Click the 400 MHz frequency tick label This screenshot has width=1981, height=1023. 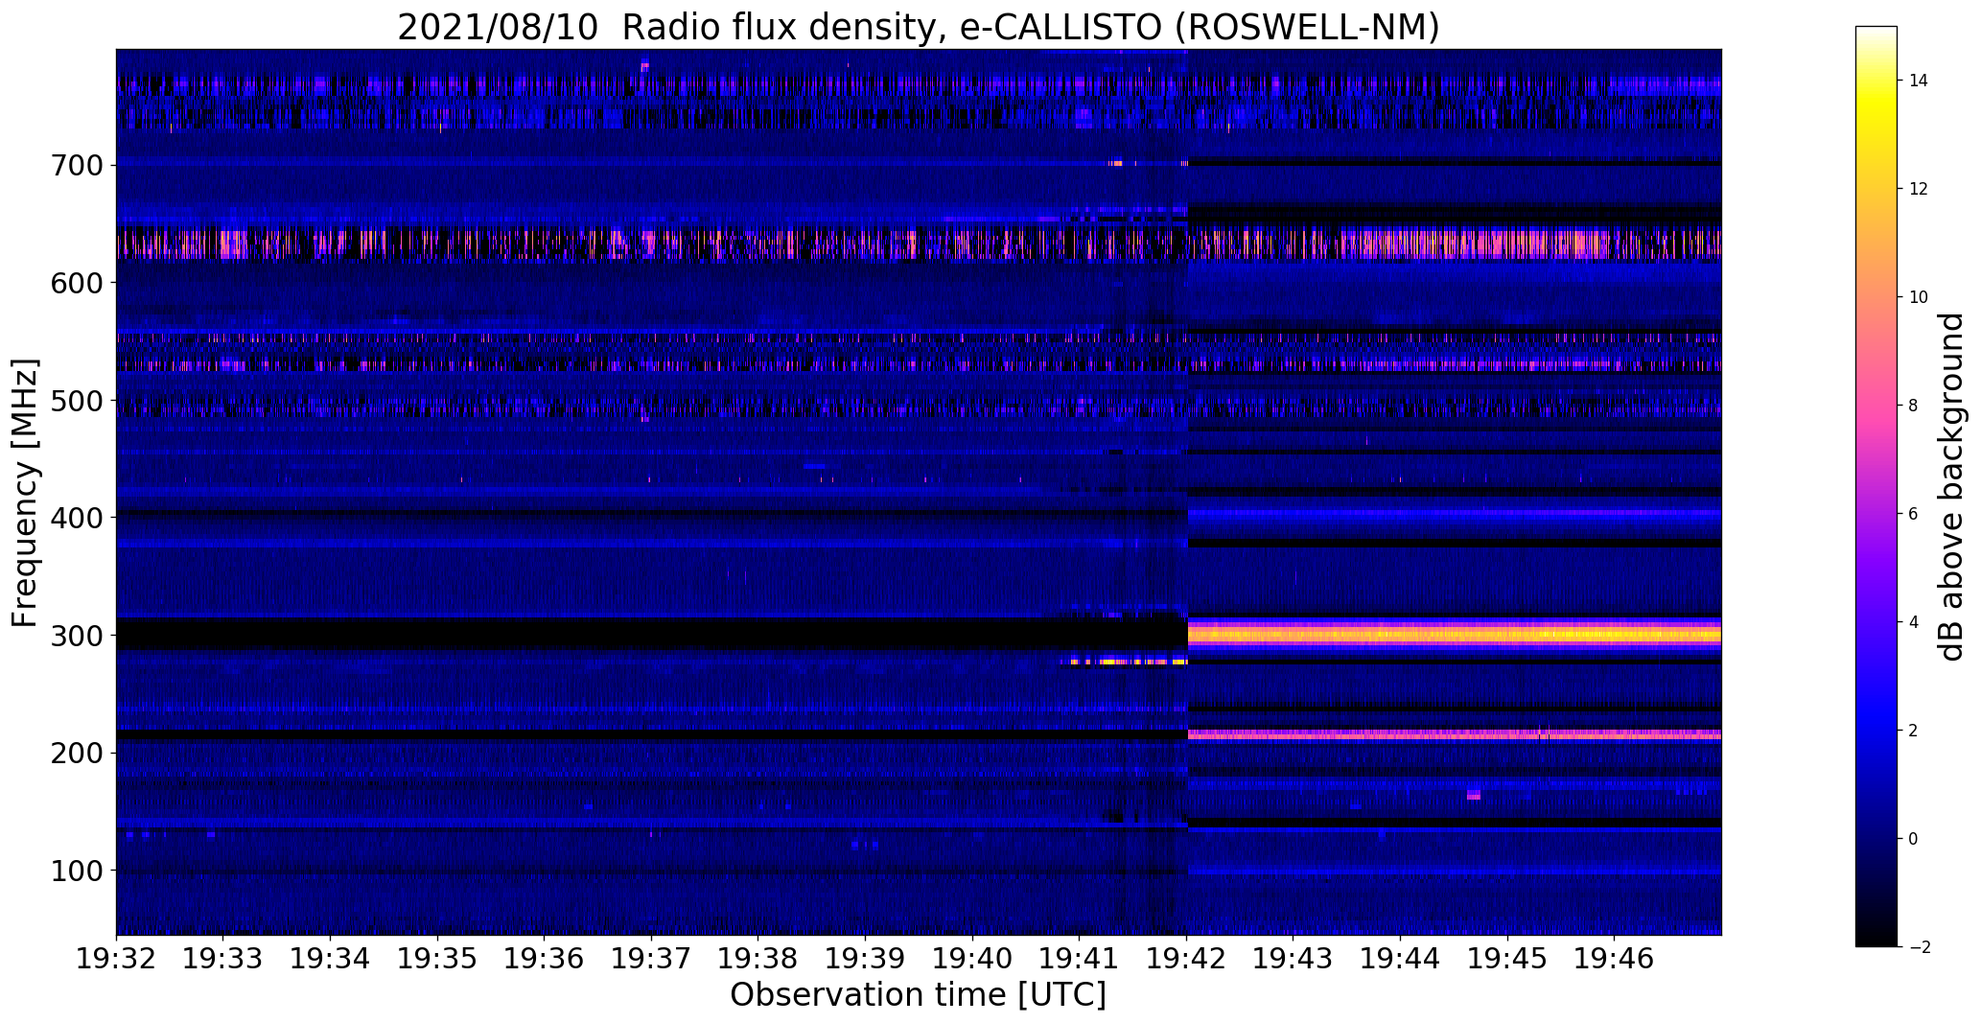coord(76,518)
